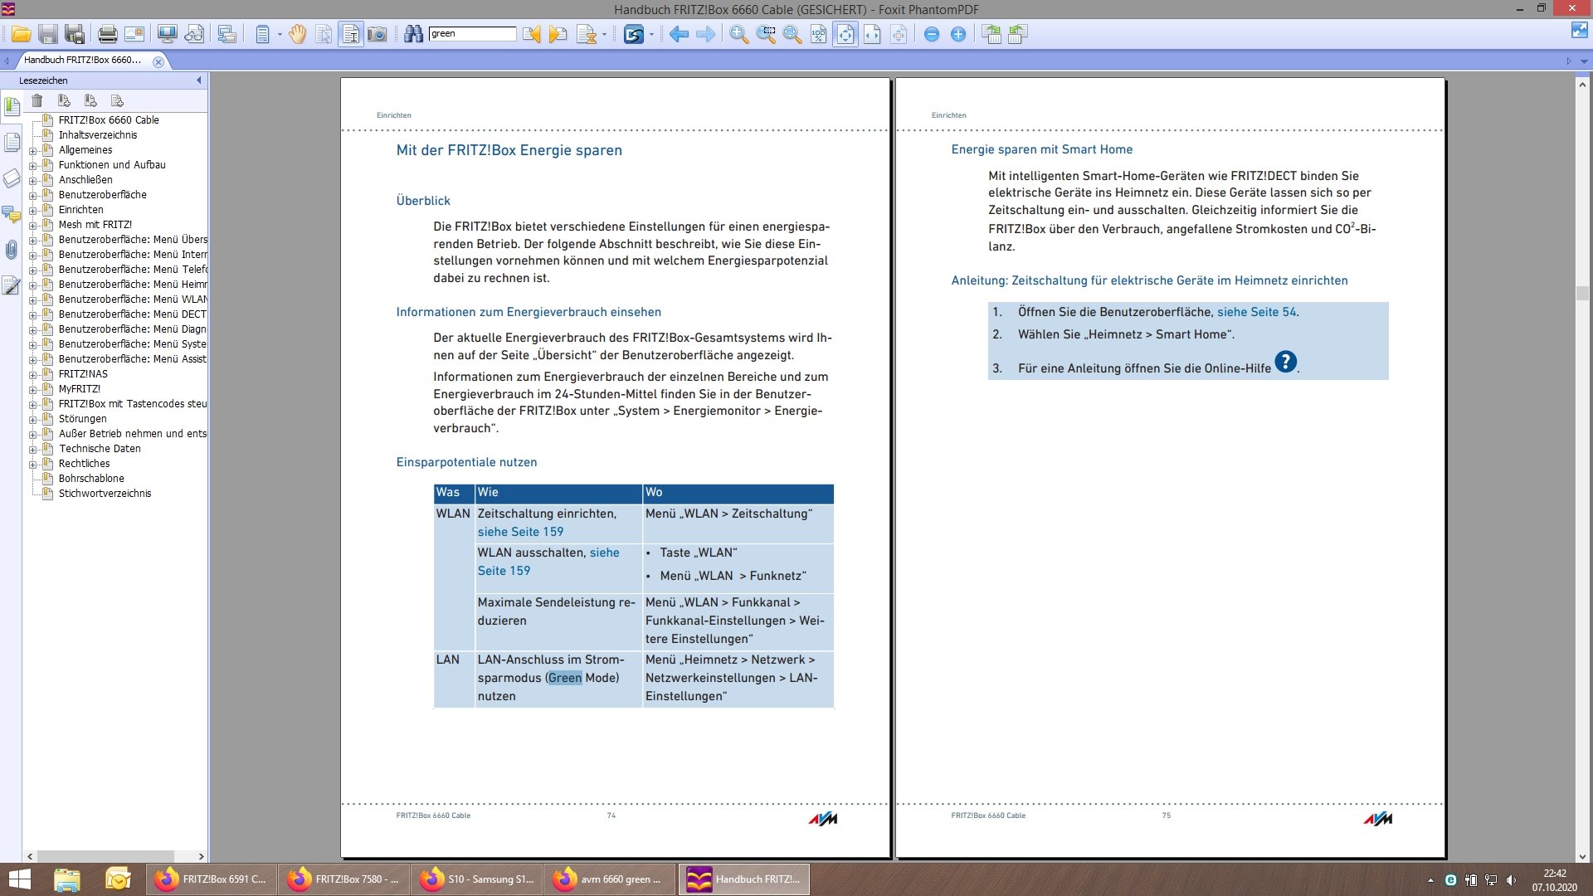Toggle the Select Text tool
Image resolution: width=1593 pixels, height=896 pixels.
pyautogui.click(x=351, y=34)
